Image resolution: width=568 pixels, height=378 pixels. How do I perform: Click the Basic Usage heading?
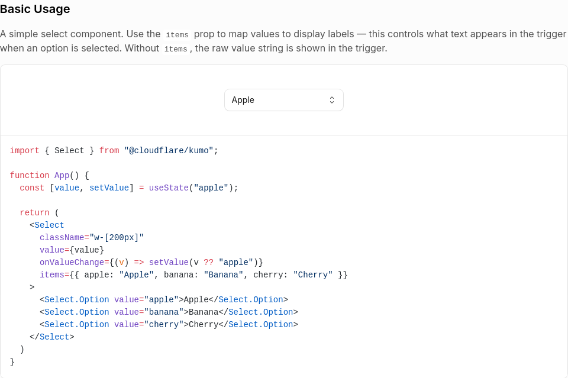point(35,9)
